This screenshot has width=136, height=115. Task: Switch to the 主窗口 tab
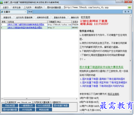pyautogui.click(x=13, y=12)
